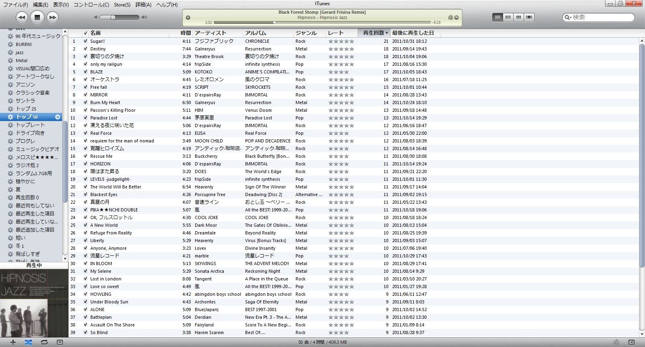
Task: Click the sidebar scroll-down arrow
Action: tap(65, 258)
